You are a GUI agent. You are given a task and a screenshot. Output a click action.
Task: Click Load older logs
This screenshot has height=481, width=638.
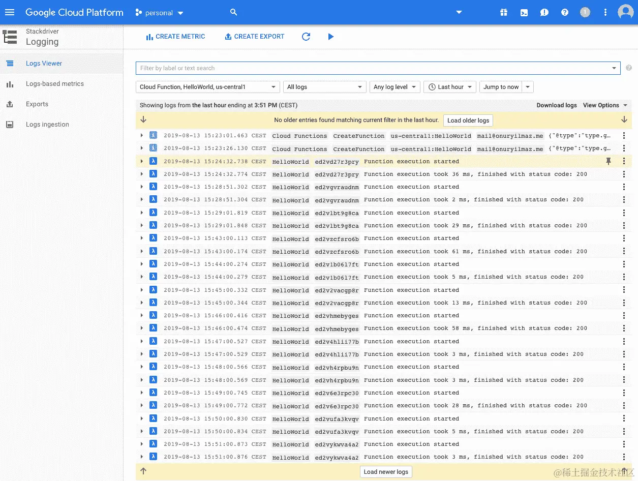click(x=468, y=121)
